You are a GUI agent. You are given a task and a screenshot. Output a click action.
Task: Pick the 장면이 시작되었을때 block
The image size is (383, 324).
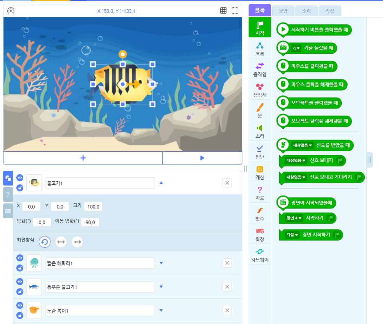click(x=306, y=203)
